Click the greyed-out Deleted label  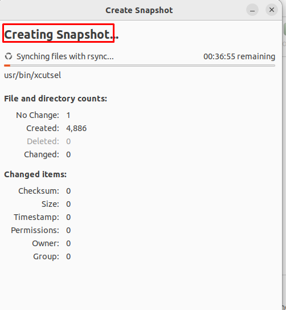tap(43, 141)
